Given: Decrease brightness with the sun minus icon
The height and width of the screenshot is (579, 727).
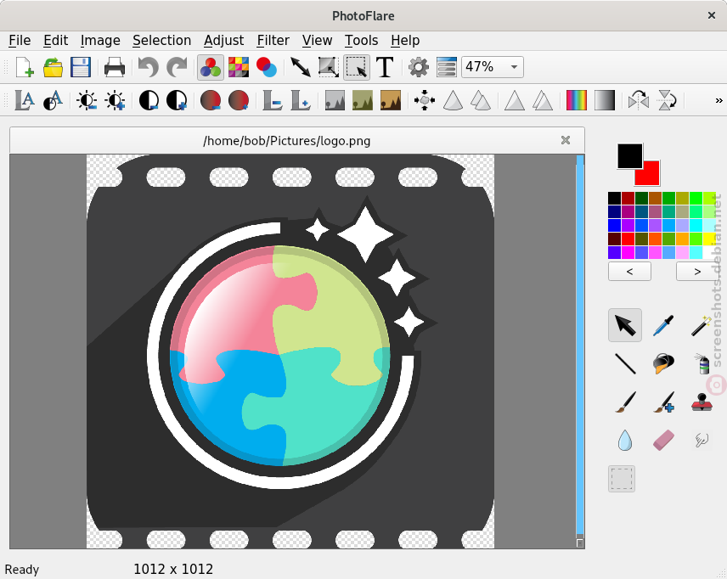Looking at the screenshot, I should coord(87,100).
